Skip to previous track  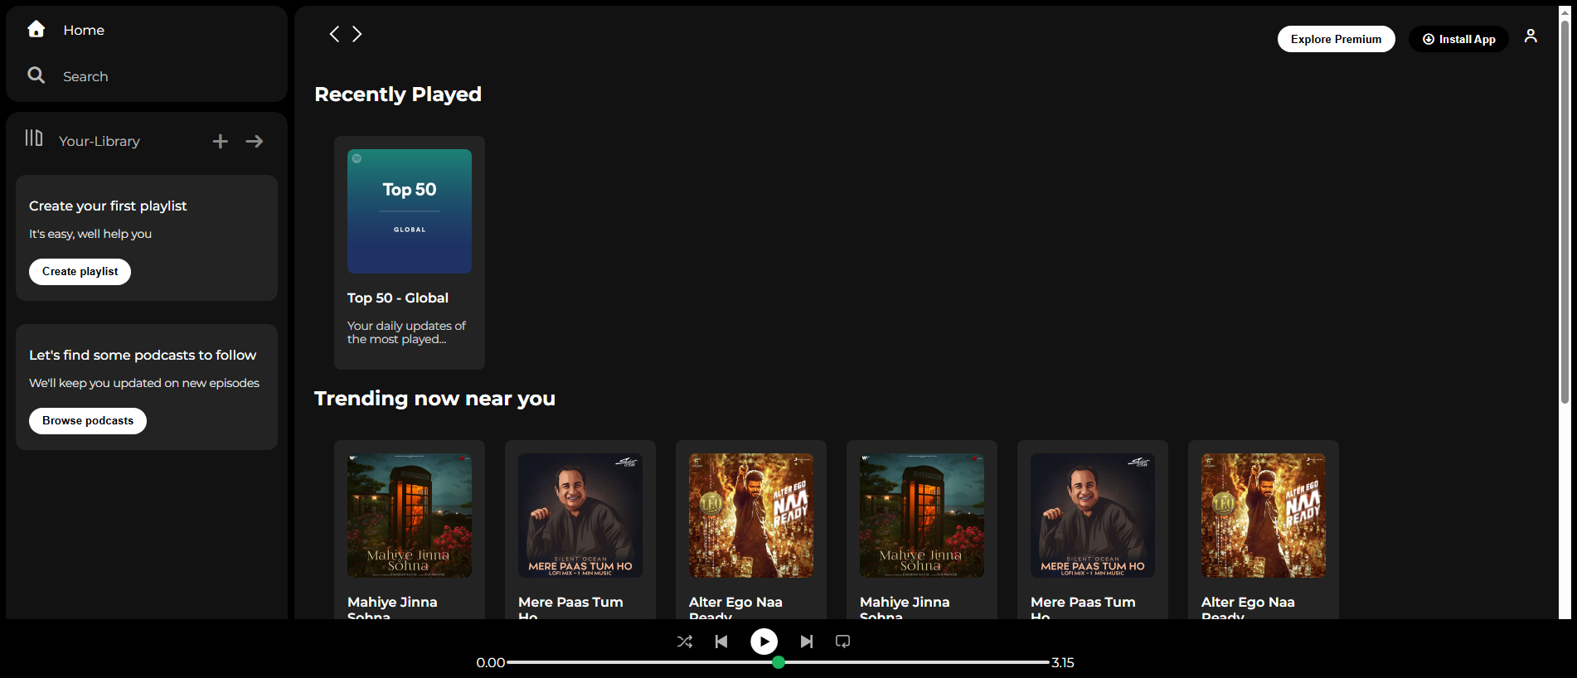721,642
